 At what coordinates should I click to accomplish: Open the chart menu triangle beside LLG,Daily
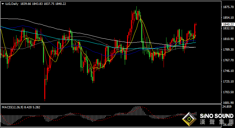point(3,4)
